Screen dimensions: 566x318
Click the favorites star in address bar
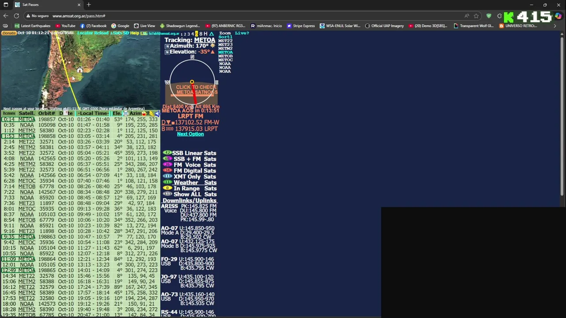pos(476,16)
